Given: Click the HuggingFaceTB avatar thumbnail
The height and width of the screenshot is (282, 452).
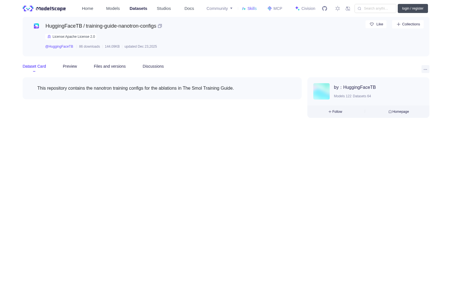Looking at the screenshot, I should tap(321, 91).
